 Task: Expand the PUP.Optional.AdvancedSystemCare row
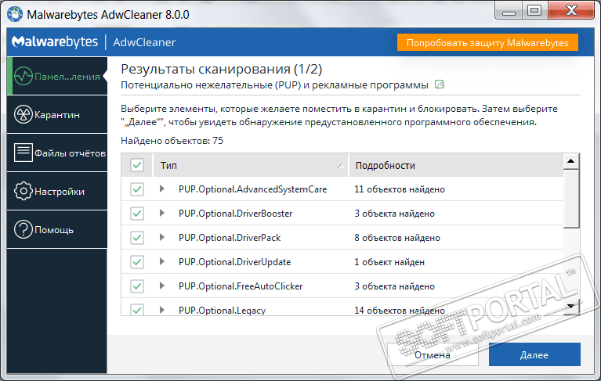click(x=162, y=189)
